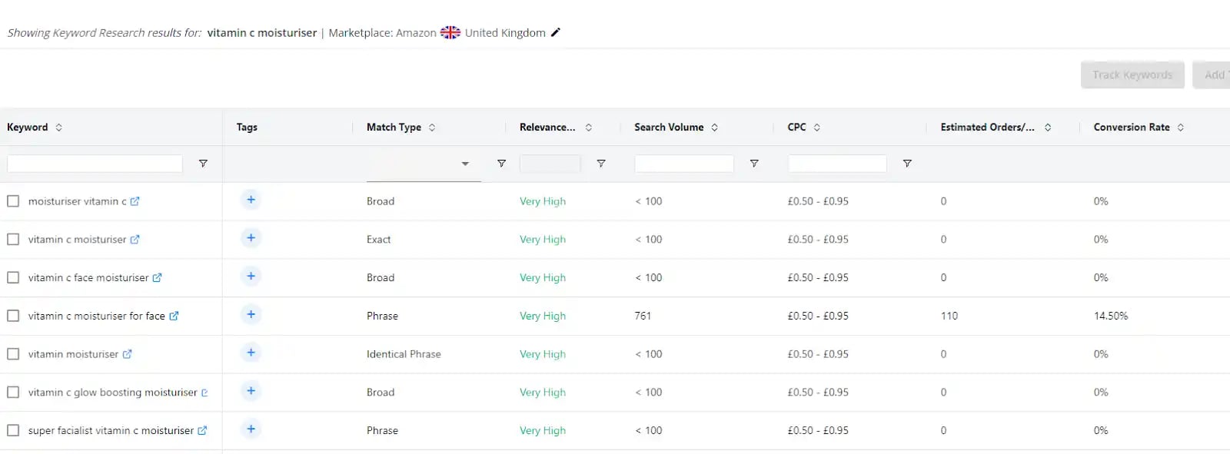Open external link for 'vitamin c moisturiser for face'

click(x=174, y=316)
